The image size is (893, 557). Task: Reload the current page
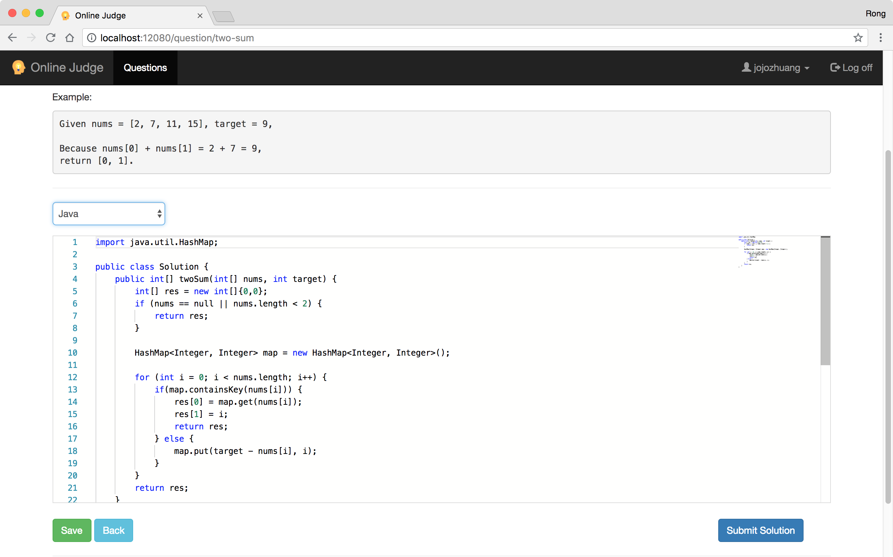(51, 38)
